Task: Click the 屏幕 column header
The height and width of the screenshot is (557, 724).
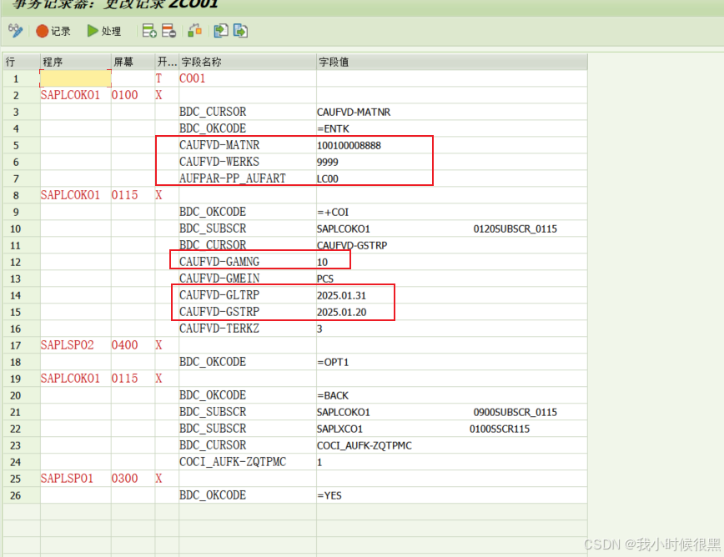Action: coord(133,62)
